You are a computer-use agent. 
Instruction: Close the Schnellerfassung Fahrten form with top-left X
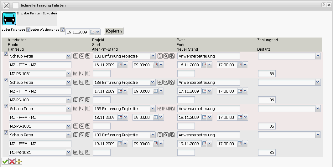tap(6, 5)
